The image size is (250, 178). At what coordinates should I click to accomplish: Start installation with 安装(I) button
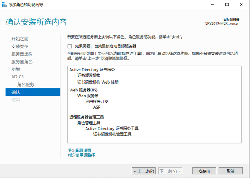[x=204, y=171]
